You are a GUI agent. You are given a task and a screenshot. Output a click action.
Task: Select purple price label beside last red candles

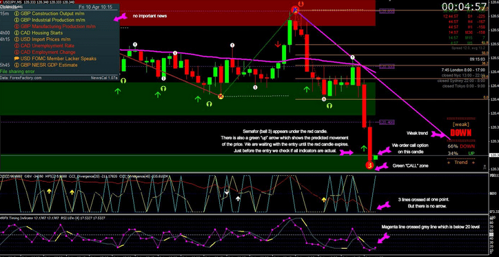pyautogui.click(x=387, y=122)
